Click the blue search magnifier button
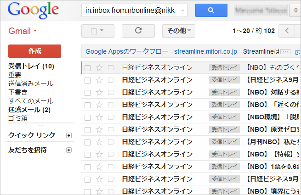Image resolution: width=301 pixels, height=195 pixels. [211, 11]
